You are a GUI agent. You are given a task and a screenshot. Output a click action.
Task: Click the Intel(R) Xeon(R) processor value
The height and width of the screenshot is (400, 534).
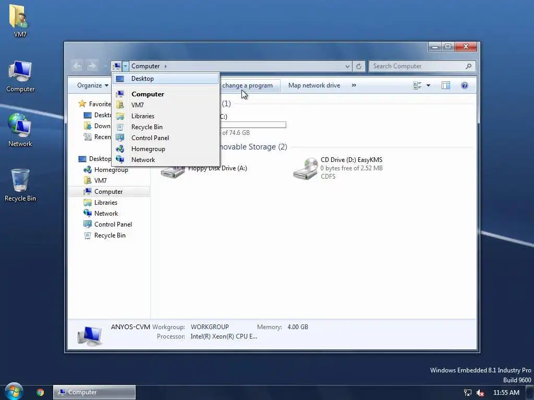pyautogui.click(x=224, y=336)
